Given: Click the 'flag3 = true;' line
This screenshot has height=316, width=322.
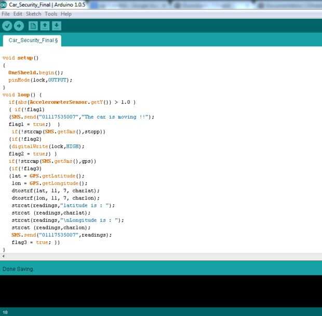Looking at the screenshot, I should click(x=36, y=243).
